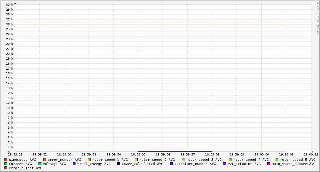Click the teal voltage AVG legend swatch

pyautogui.click(x=40, y=164)
